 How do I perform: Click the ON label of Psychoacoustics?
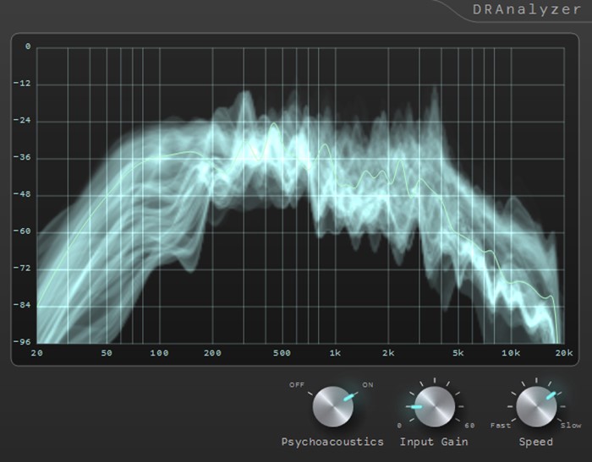[368, 385]
